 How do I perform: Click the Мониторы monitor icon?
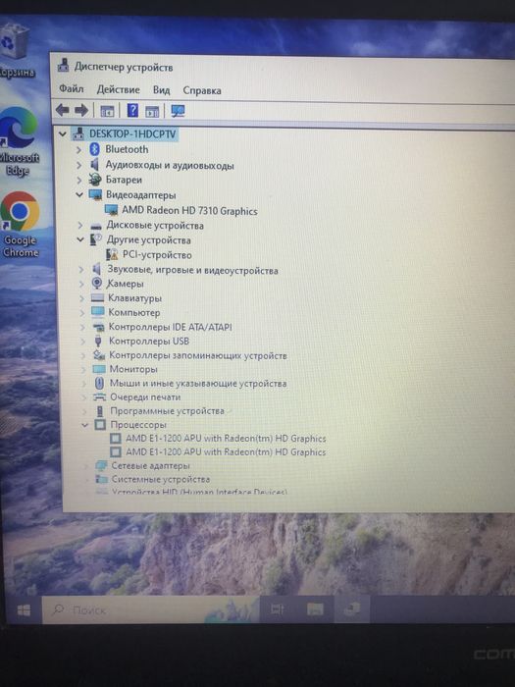tap(99, 369)
